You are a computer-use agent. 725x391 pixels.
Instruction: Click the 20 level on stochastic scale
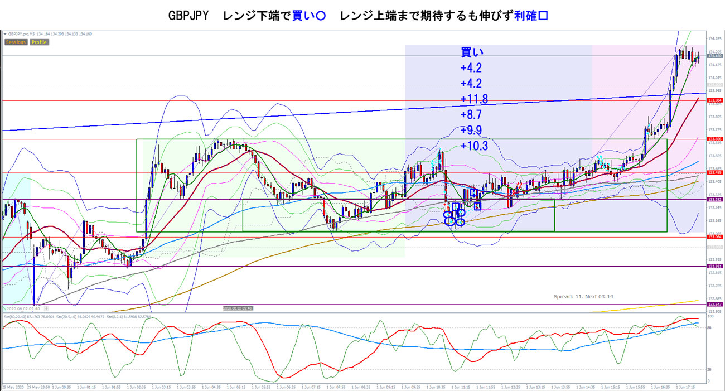click(709, 369)
